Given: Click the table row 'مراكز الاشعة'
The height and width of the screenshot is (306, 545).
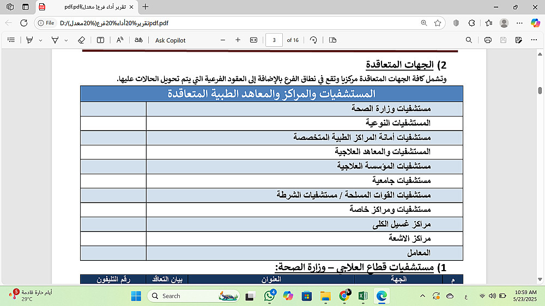Looking at the screenshot, I should point(271,238).
